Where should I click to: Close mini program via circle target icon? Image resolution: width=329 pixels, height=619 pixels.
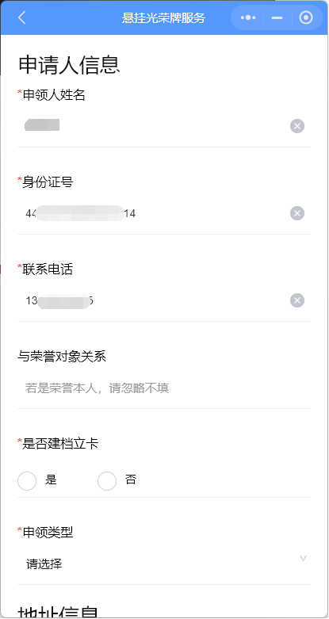[x=306, y=17]
